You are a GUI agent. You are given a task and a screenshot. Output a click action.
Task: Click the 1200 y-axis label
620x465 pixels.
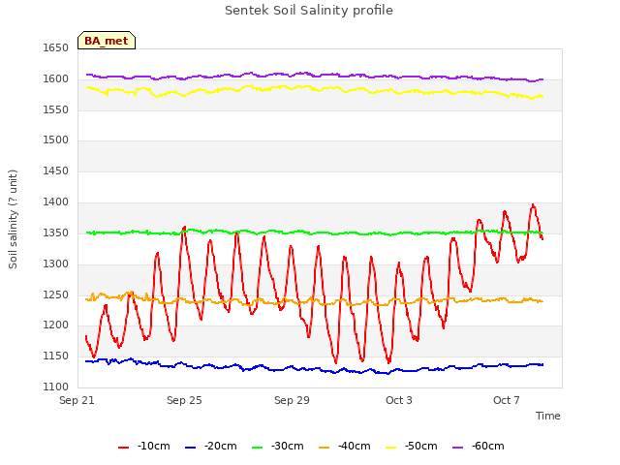click(56, 325)
